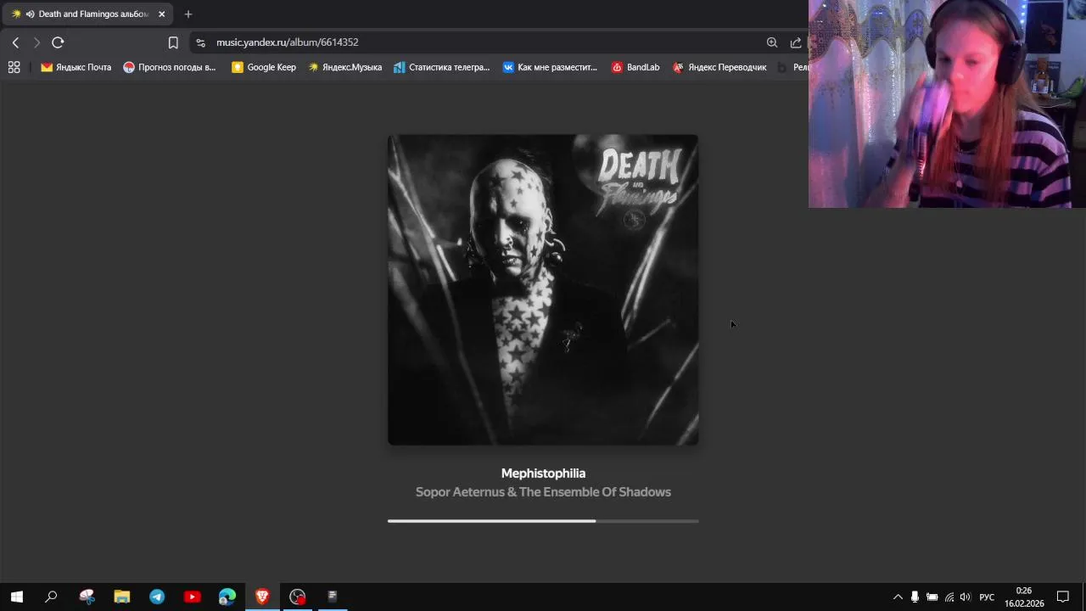Open the Статистика телегра... bookmark
The width and height of the screenshot is (1086, 611).
click(441, 67)
